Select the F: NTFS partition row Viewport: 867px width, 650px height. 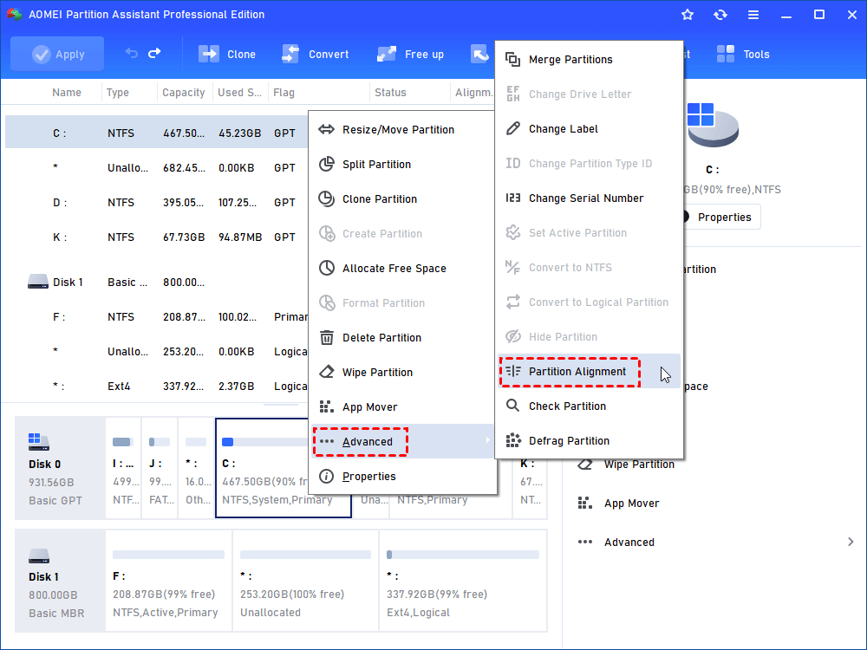156,316
